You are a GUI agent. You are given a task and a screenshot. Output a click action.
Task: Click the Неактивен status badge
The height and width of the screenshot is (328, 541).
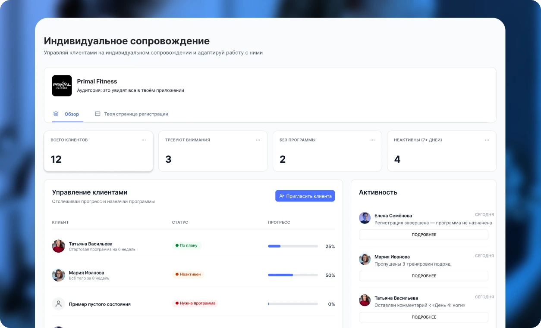tap(188, 274)
